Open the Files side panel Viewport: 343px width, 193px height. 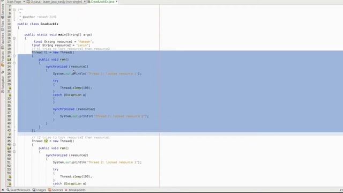3,26
